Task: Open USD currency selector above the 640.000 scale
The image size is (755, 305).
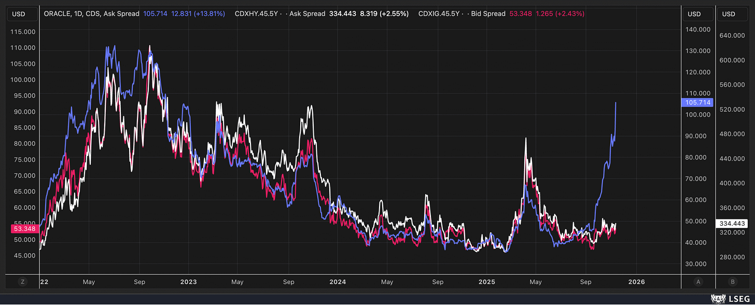Action: pos(733,14)
